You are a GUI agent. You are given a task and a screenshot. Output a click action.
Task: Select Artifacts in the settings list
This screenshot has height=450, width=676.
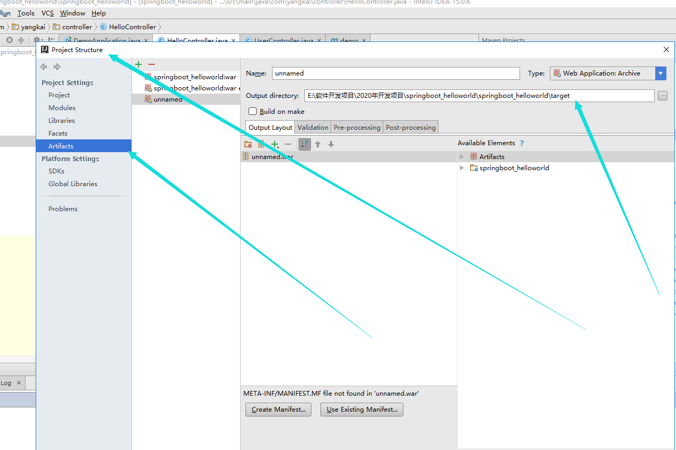click(84, 146)
